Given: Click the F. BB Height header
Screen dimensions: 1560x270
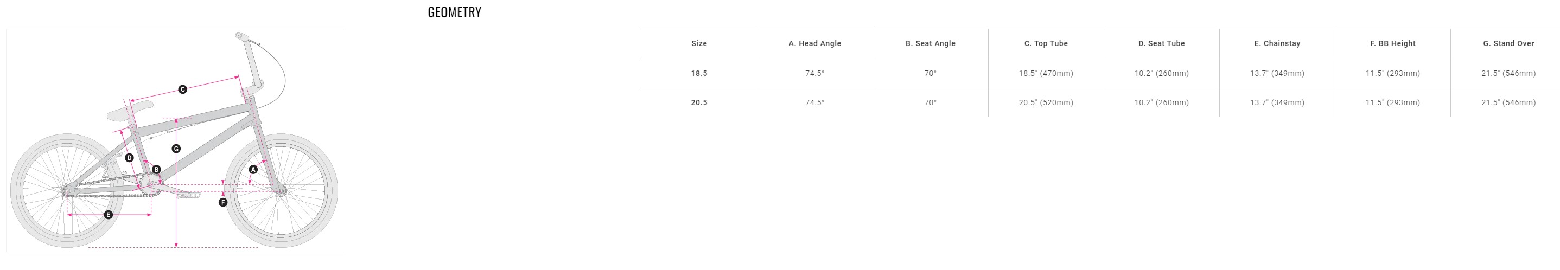Looking at the screenshot, I should point(1393,43).
